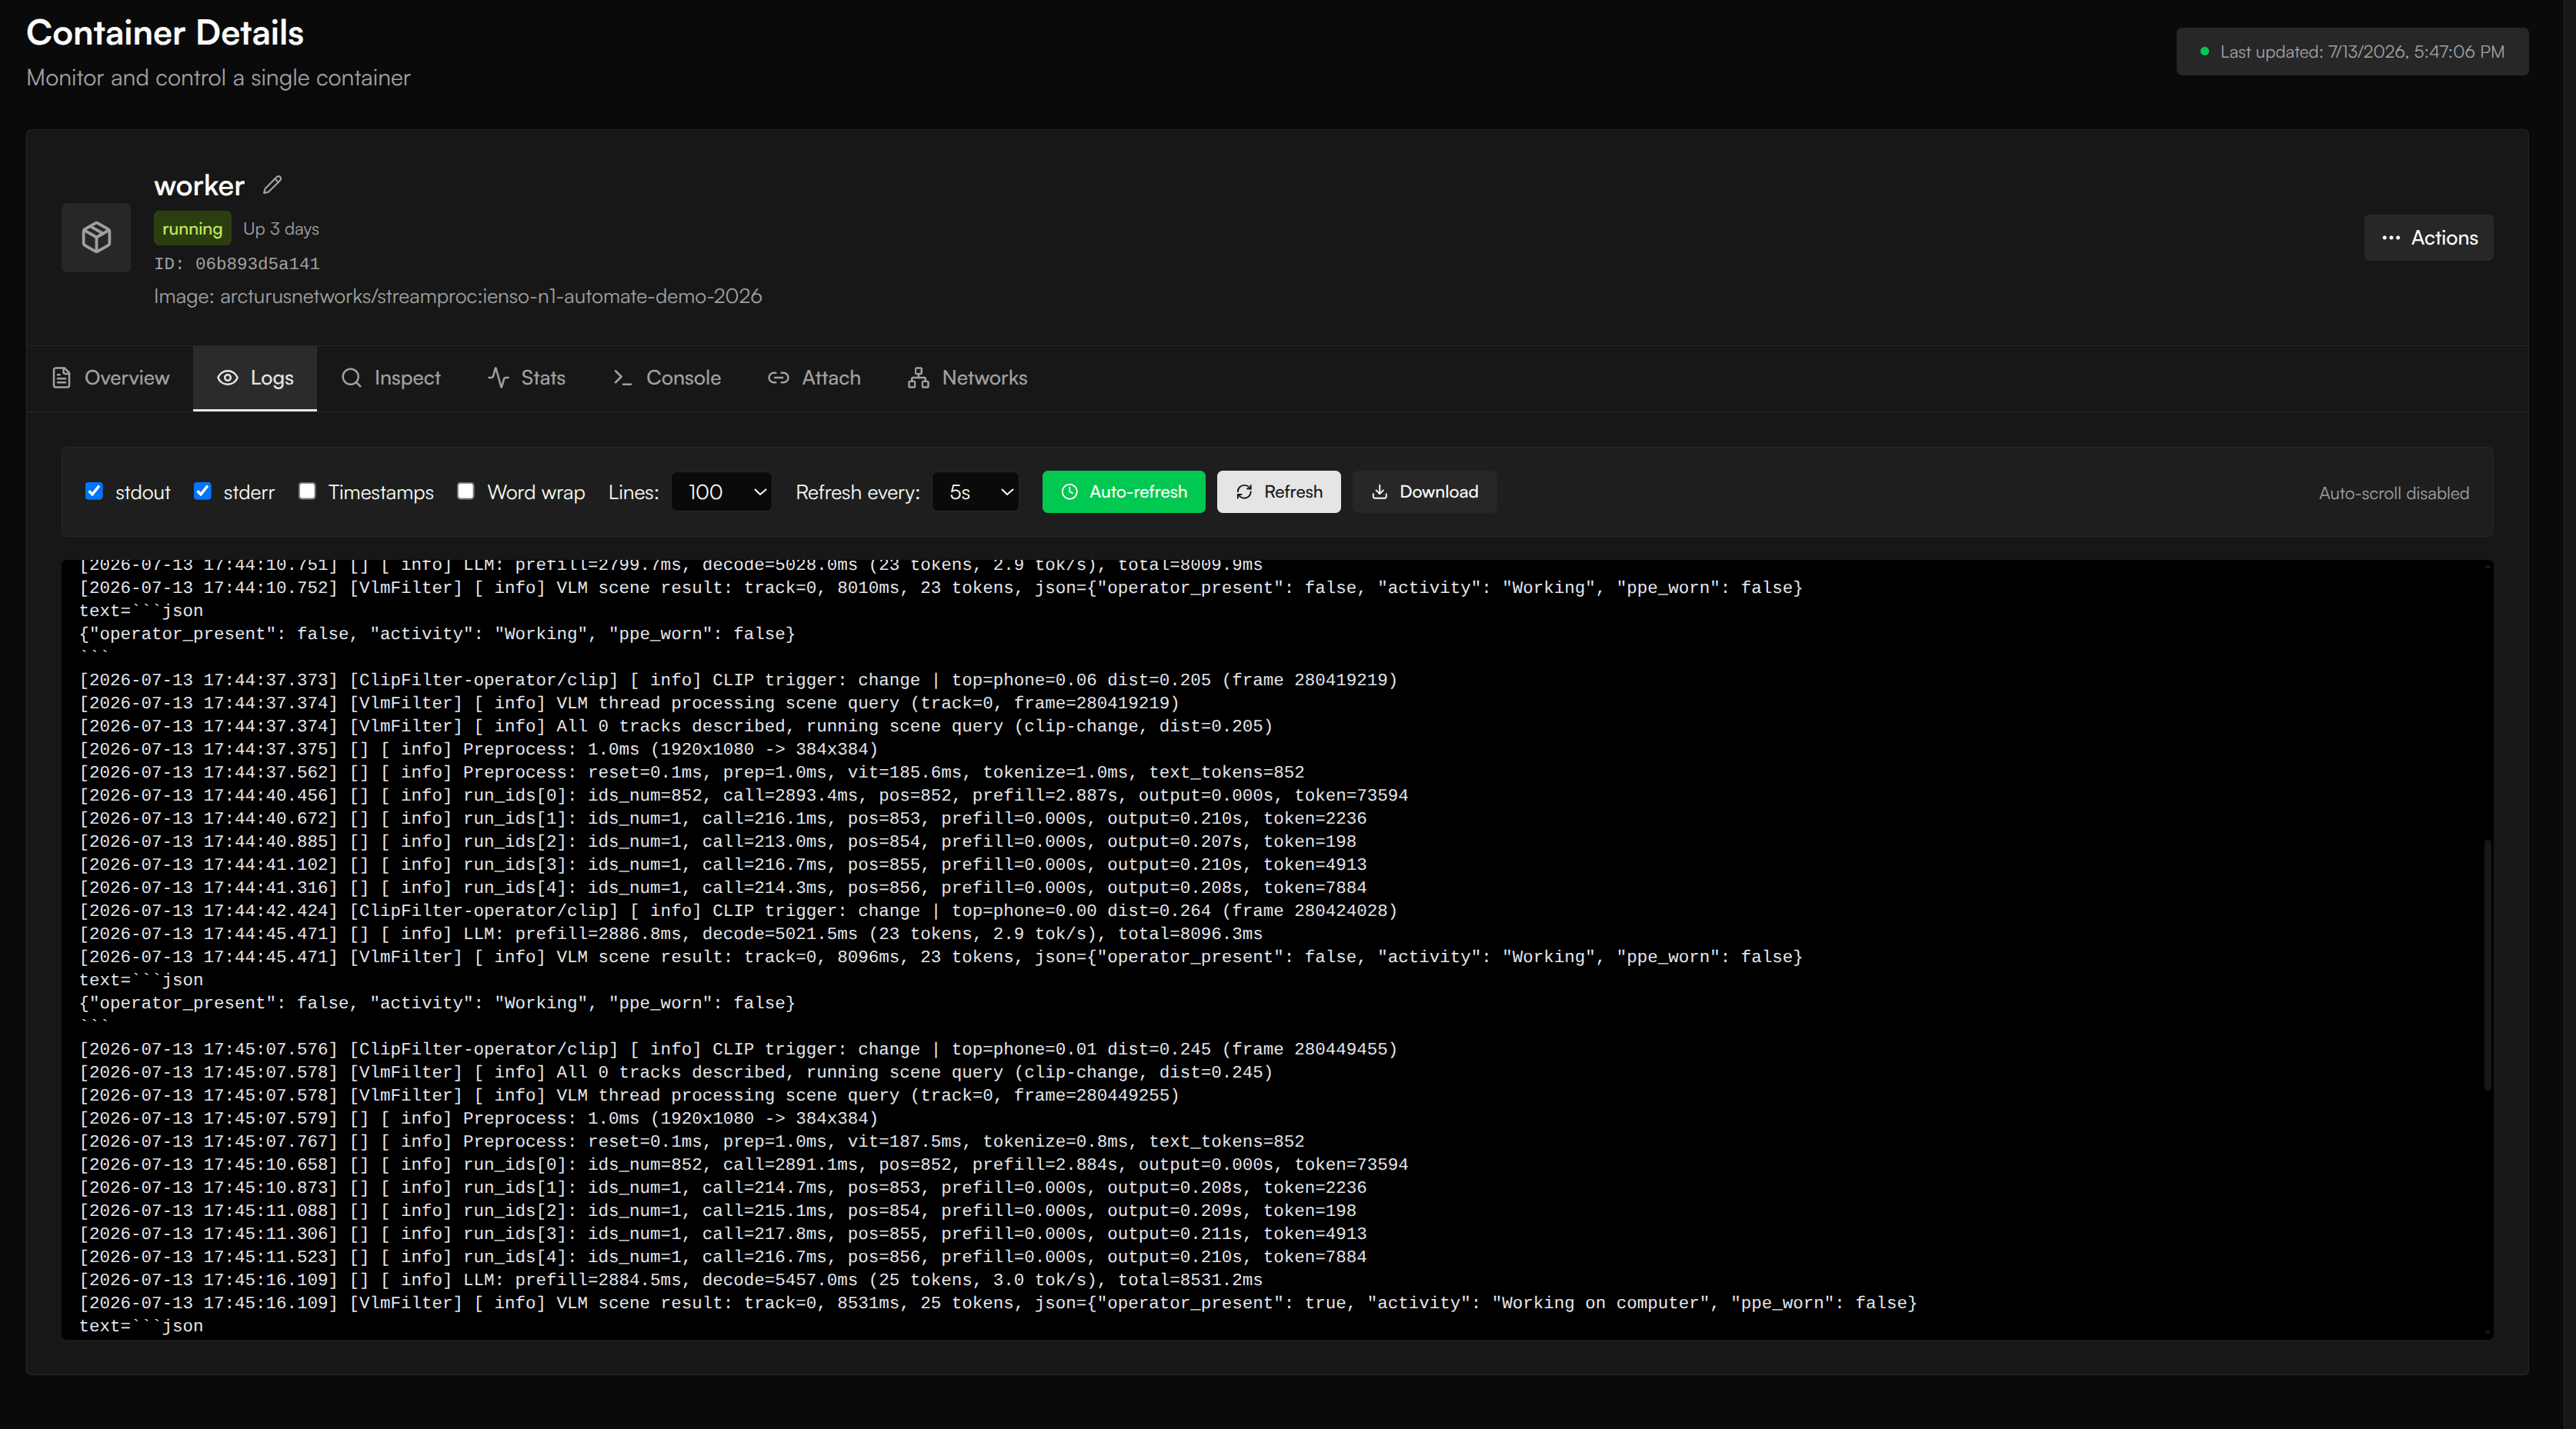Toggle the Auto-refresh button

click(1124, 491)
